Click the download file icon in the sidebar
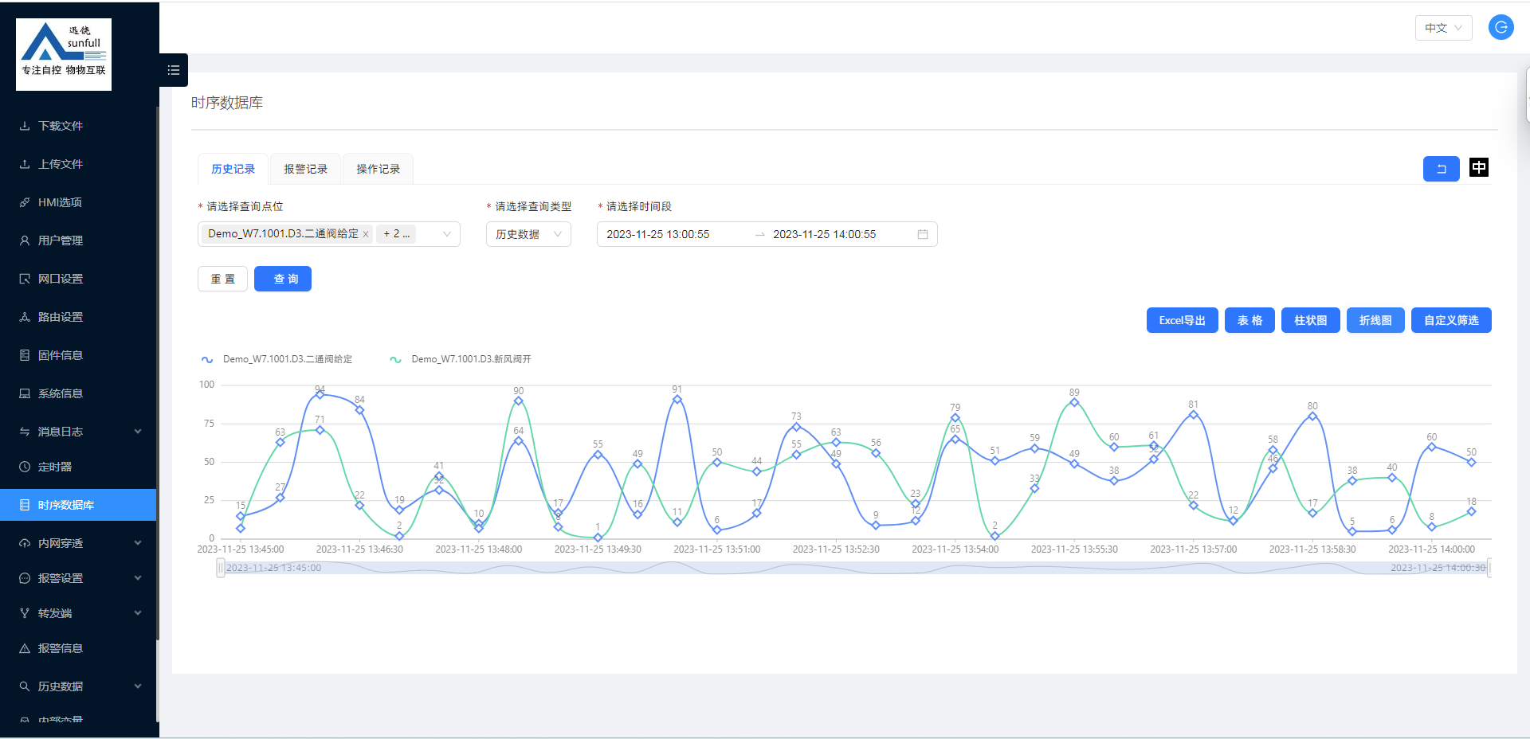Screen dimensions: 1530x739 [x=25, y=126]
